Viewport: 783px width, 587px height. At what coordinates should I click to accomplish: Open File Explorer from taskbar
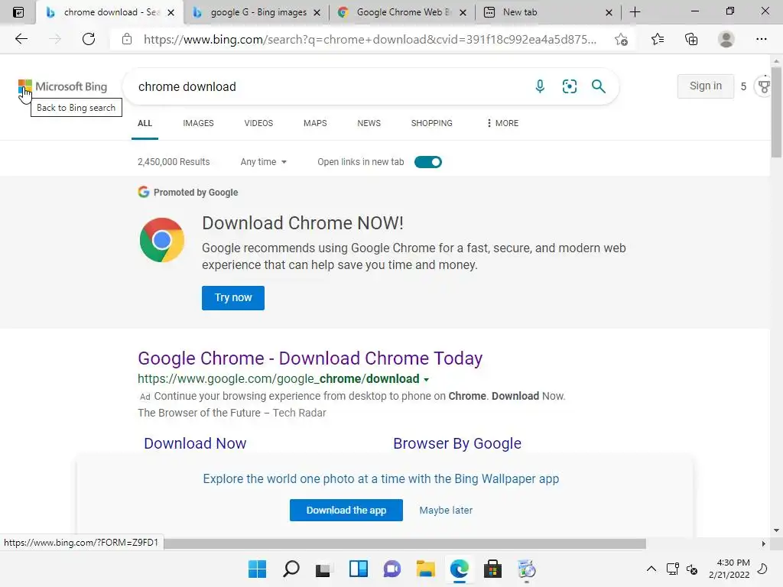425,569
